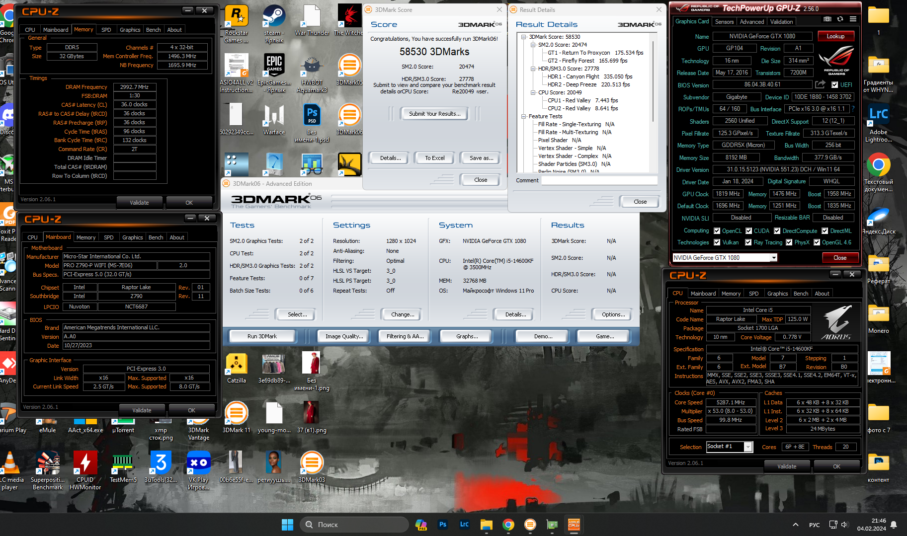Toggle the Ray Tracing checkbox
Image resolution: width=907 pixels, height=536 pixels.
tap(748, 242)
